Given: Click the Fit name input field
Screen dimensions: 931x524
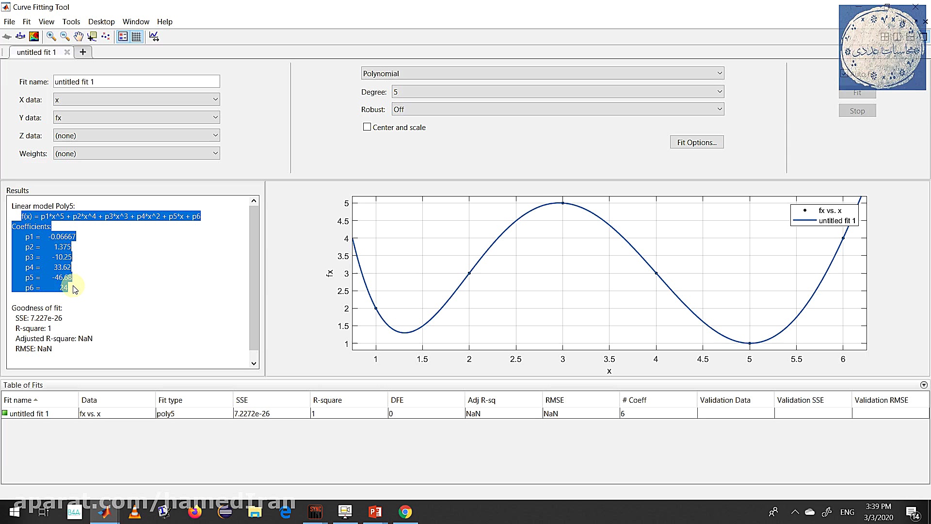Looking at the screenshot, I should (x=136, y=82).
